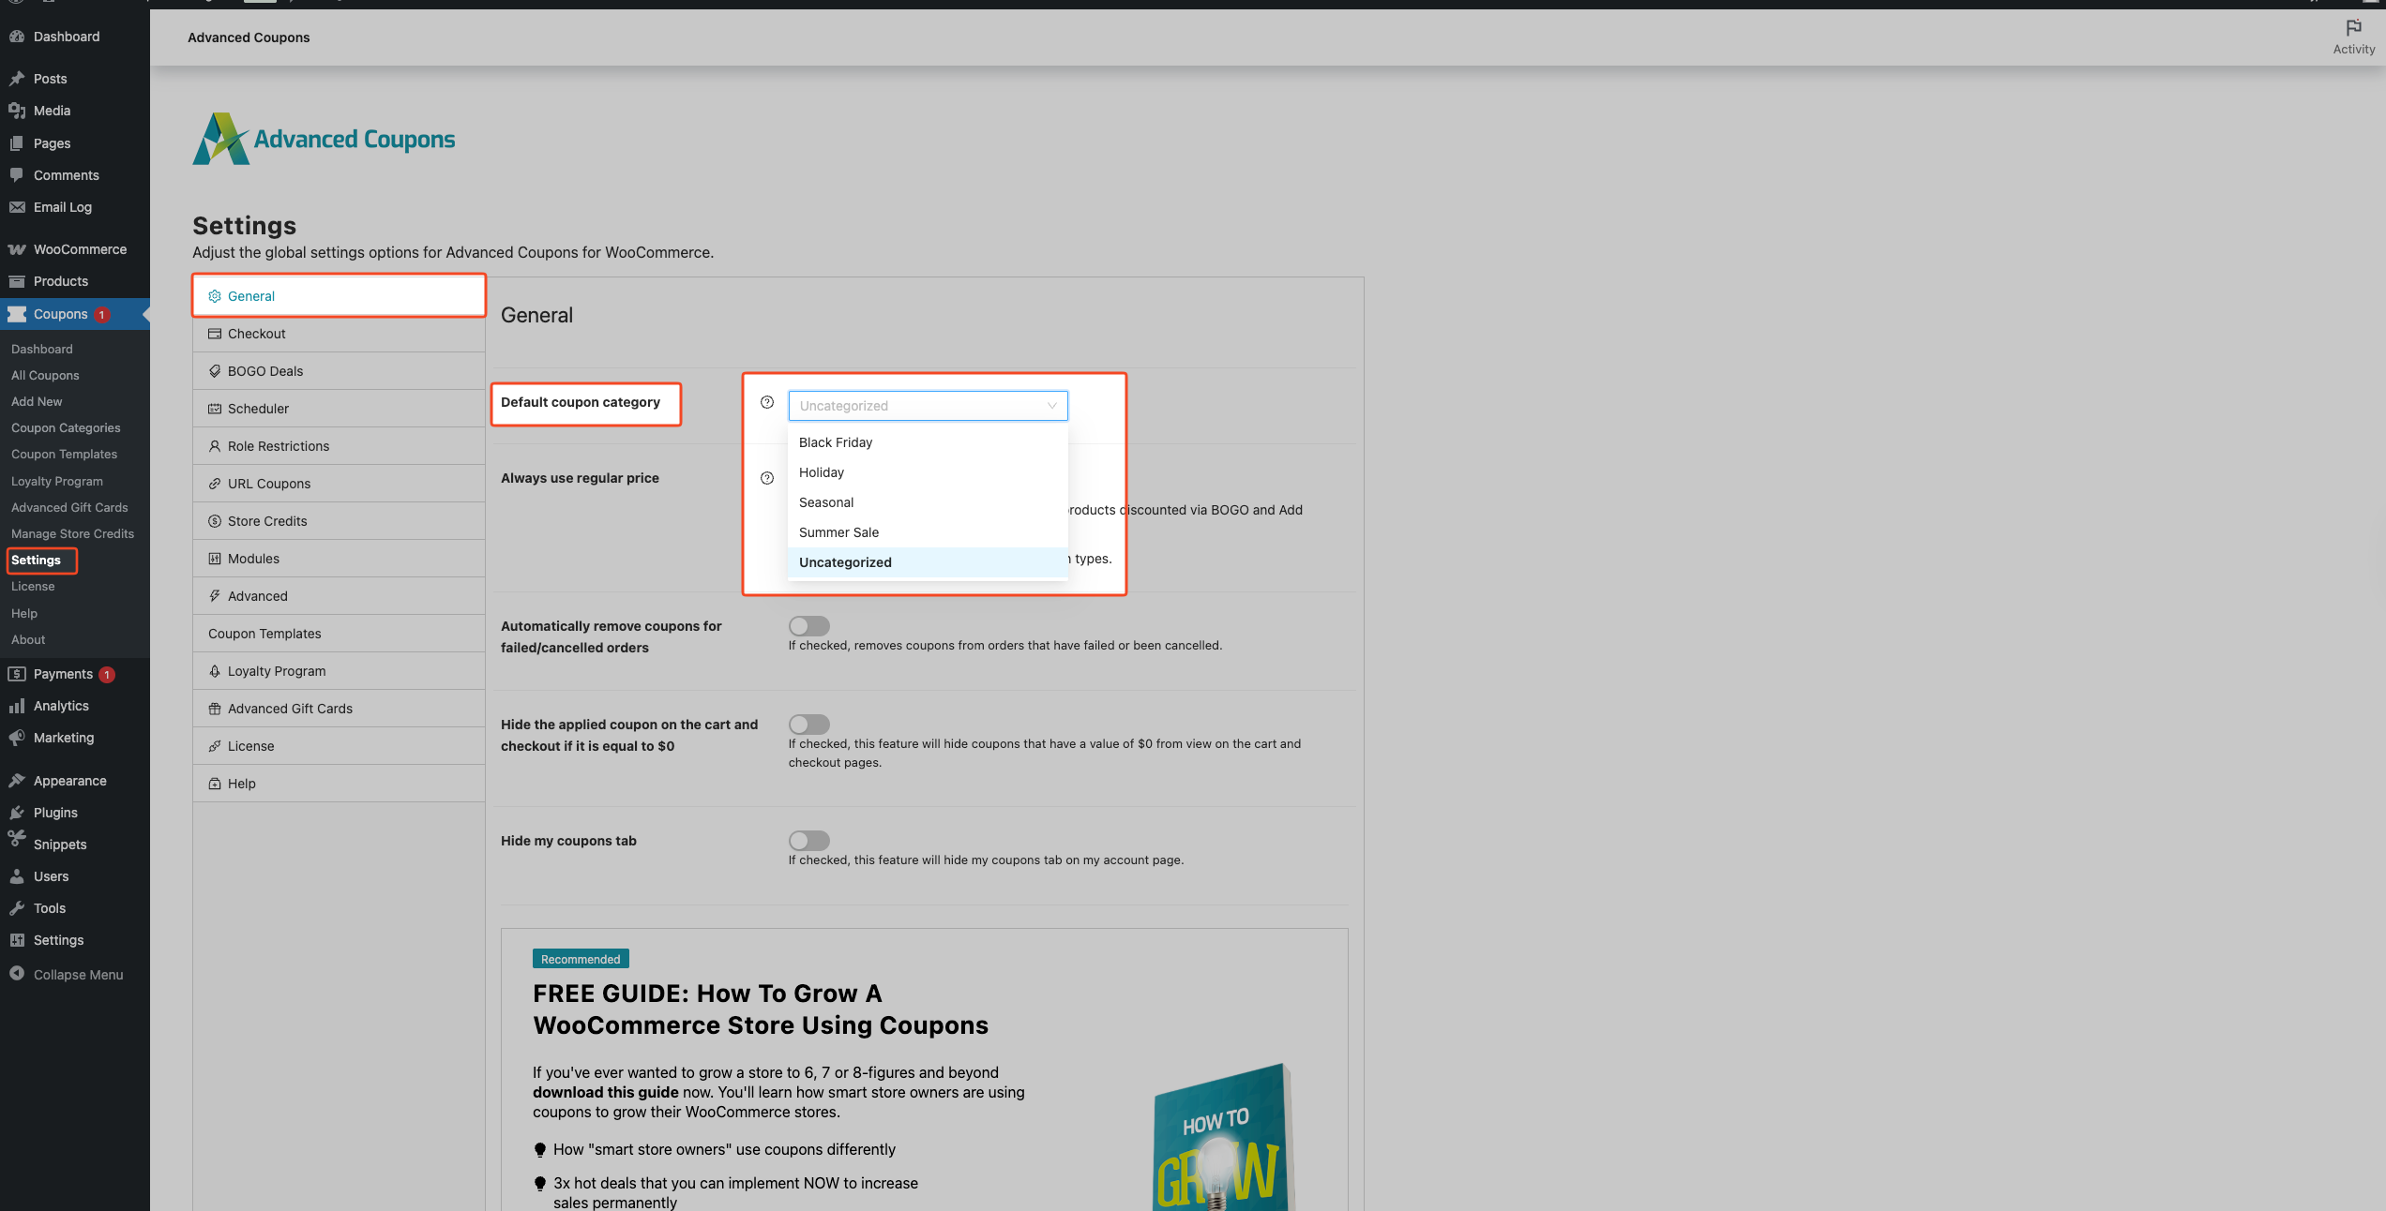Click the Plugins sidebar icon
The image size is (2386, 1211).
[17, 813]
